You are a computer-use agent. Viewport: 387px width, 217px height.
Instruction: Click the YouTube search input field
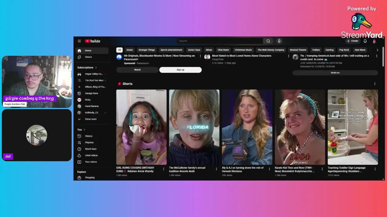[x=220, y=41]
